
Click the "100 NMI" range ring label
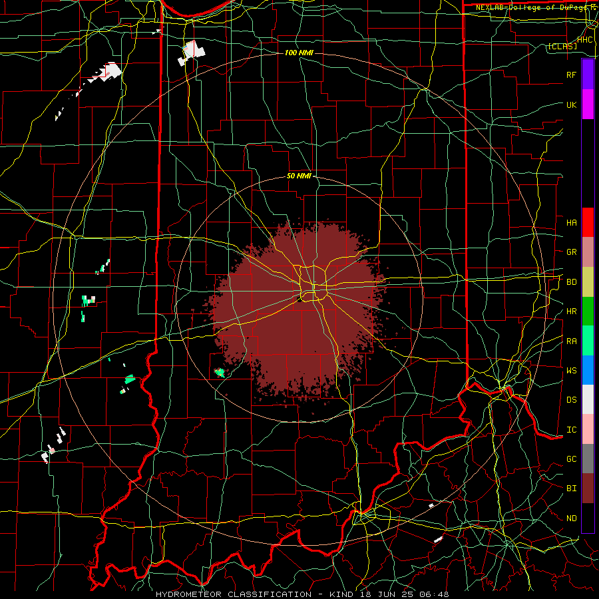[299, 53]
